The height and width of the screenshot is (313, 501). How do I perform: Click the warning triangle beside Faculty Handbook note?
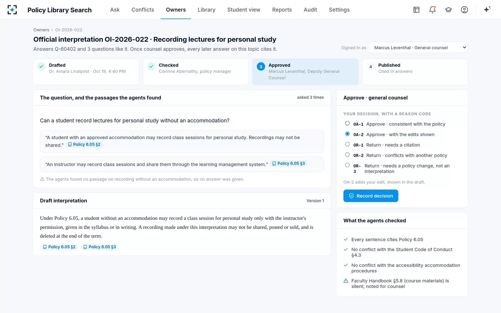click(x=346, y=281)
